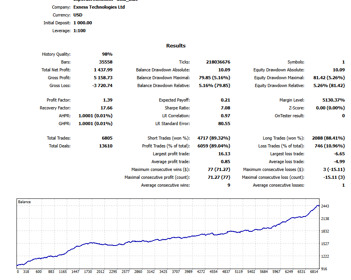This screenshot has height=280, width=351.
Task: Select the GHPR value 1.0001 (0.01%)
Action: (95, 124)
